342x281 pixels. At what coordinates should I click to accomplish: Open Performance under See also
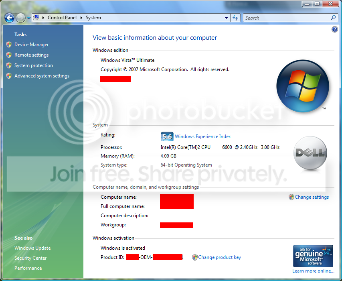click(x=28, y=268)
